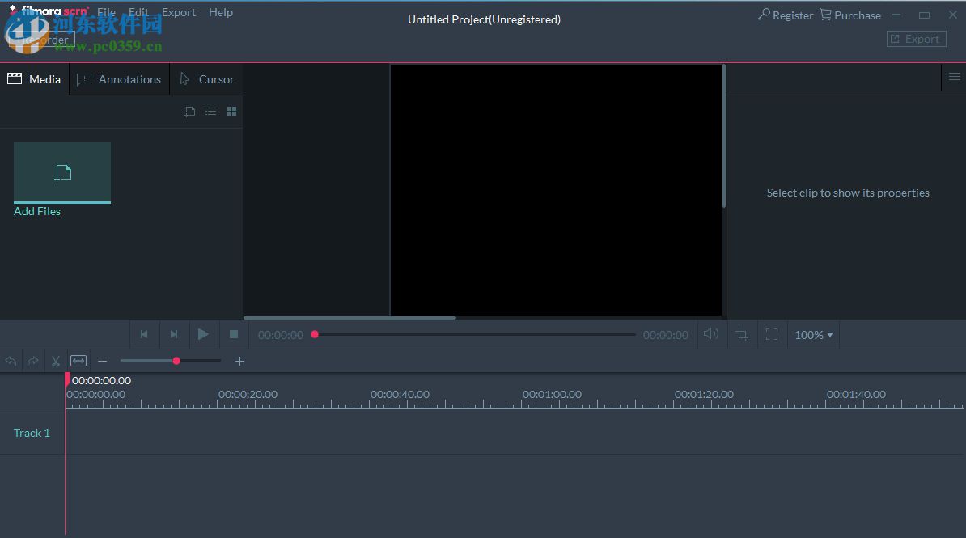
Task: Open the File menu
Action: 106,12
